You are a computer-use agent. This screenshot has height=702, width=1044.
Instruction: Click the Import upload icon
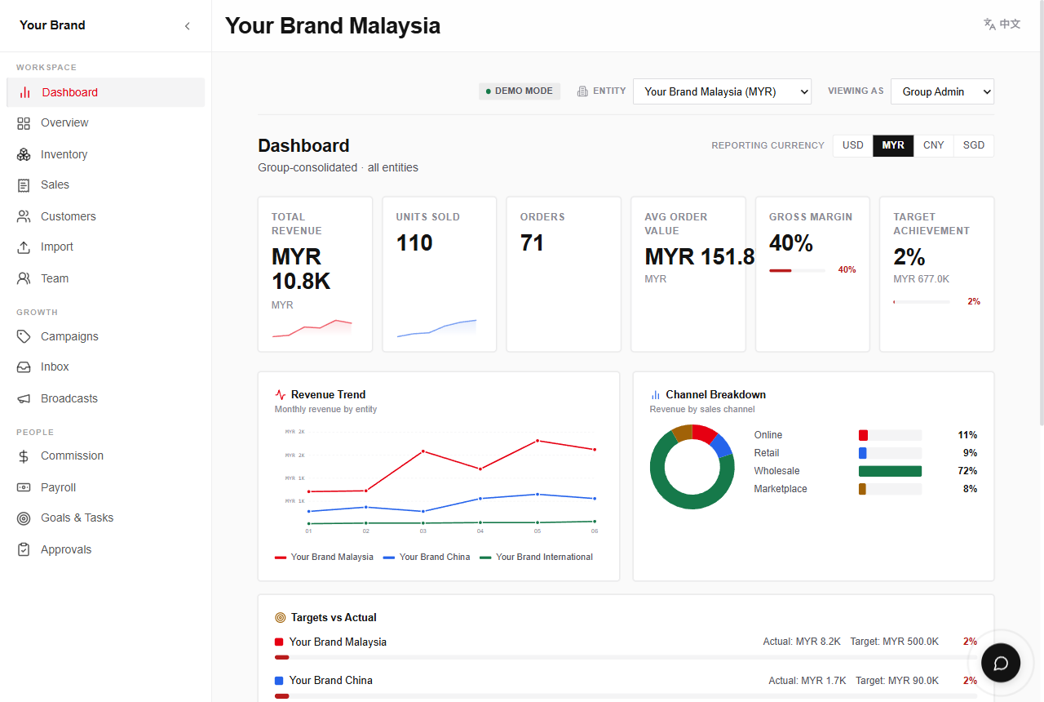[24, 247]
